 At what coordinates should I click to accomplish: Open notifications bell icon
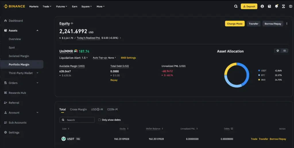[276, 6]
